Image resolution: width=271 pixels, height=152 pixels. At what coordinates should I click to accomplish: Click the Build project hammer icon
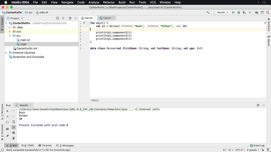[x=208, y=12]
